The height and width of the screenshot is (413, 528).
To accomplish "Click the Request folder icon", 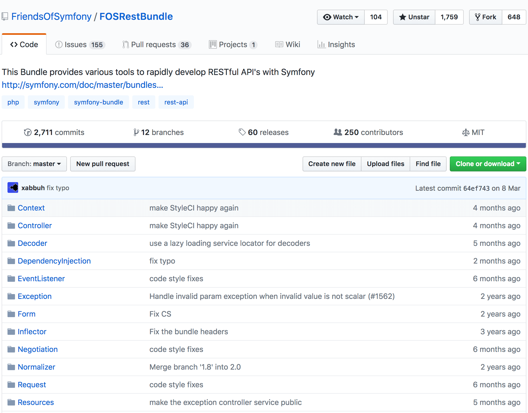I will coord(11,385).
